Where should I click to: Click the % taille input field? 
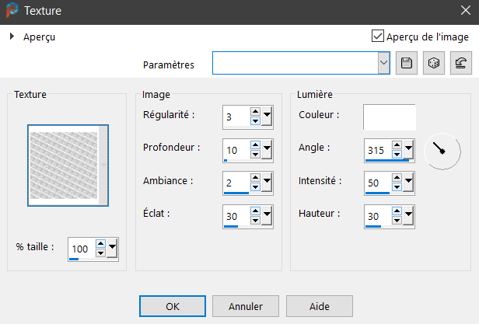[80, 248]
